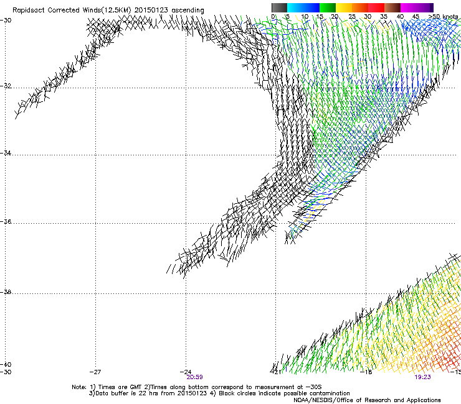Click the '20150123 ascending' date in the title
The height and width of the screenshot is (404, 461).
tap(169, 11)
